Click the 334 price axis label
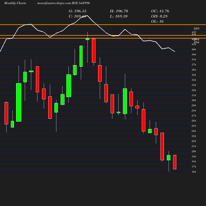The height and width of the screenshot is (206, 206). [194, 85]
